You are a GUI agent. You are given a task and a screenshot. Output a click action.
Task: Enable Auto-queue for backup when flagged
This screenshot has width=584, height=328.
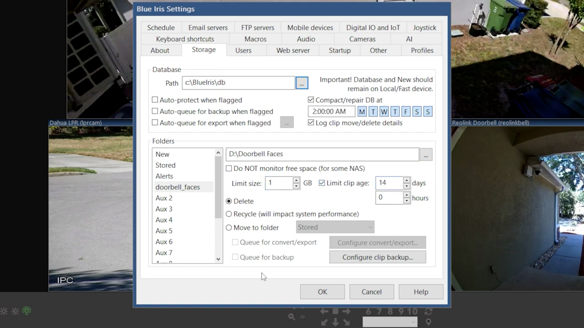pos(155,111)
